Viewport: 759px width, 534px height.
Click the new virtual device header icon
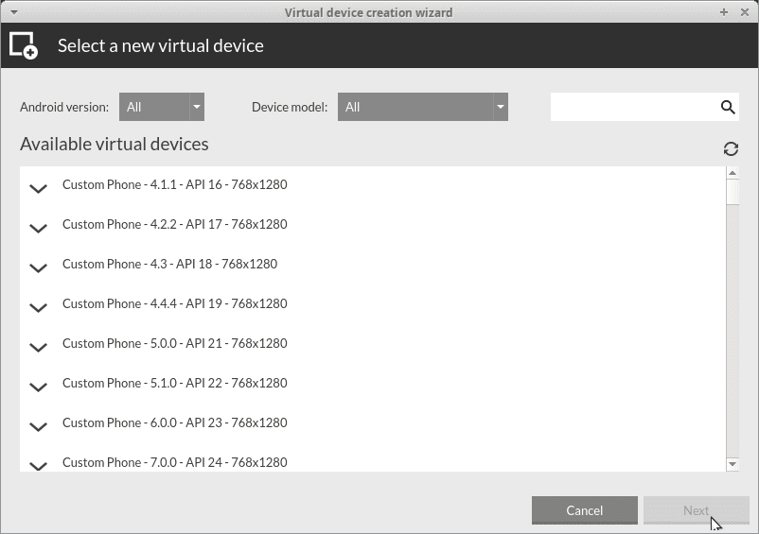[x=24, y=45]
